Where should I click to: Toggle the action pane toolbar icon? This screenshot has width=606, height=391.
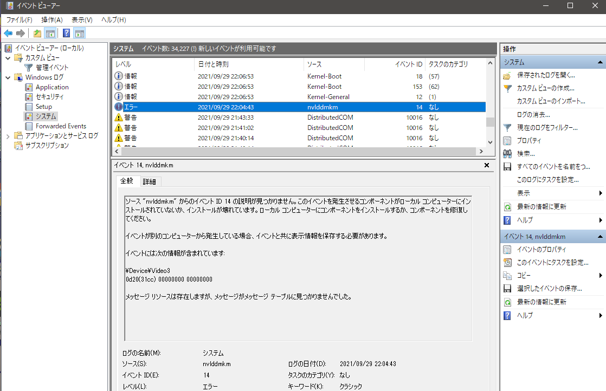pyautogui.click(x=80, y=34)
